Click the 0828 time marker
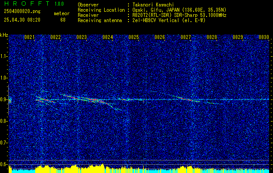The height and width of the screenshot is (173, 273). pos(212,37)
